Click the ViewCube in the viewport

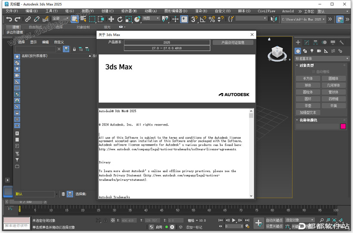click(x=277, y=53)
